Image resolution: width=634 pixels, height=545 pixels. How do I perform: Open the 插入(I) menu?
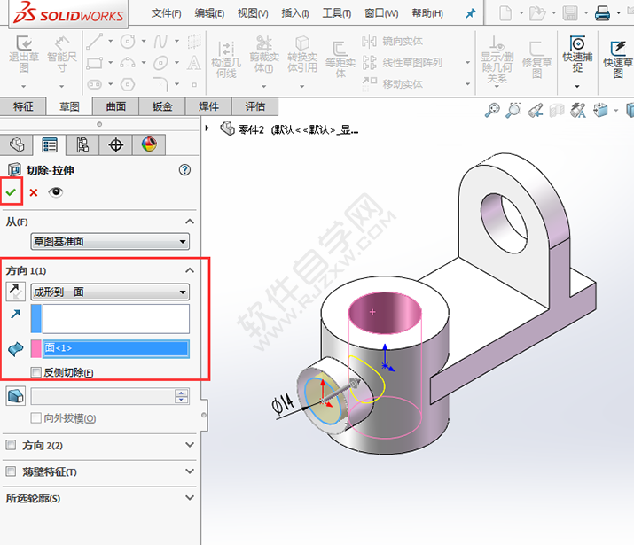pyautogui.click(x=295, y=13)
